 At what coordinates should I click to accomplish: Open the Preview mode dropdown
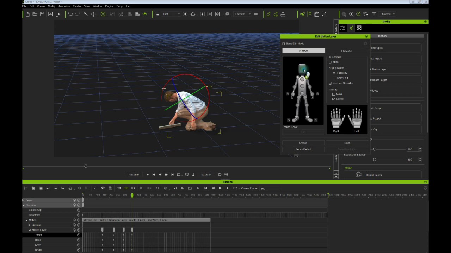pyautogui.click(x=243, y=14)
